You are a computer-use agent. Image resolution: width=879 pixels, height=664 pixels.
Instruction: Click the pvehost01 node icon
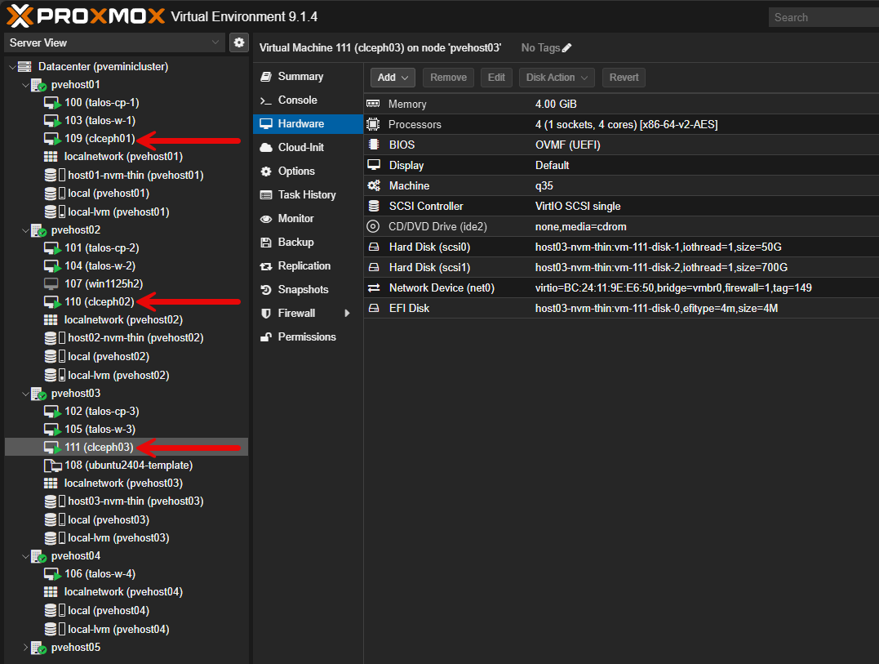coord(38,85)
